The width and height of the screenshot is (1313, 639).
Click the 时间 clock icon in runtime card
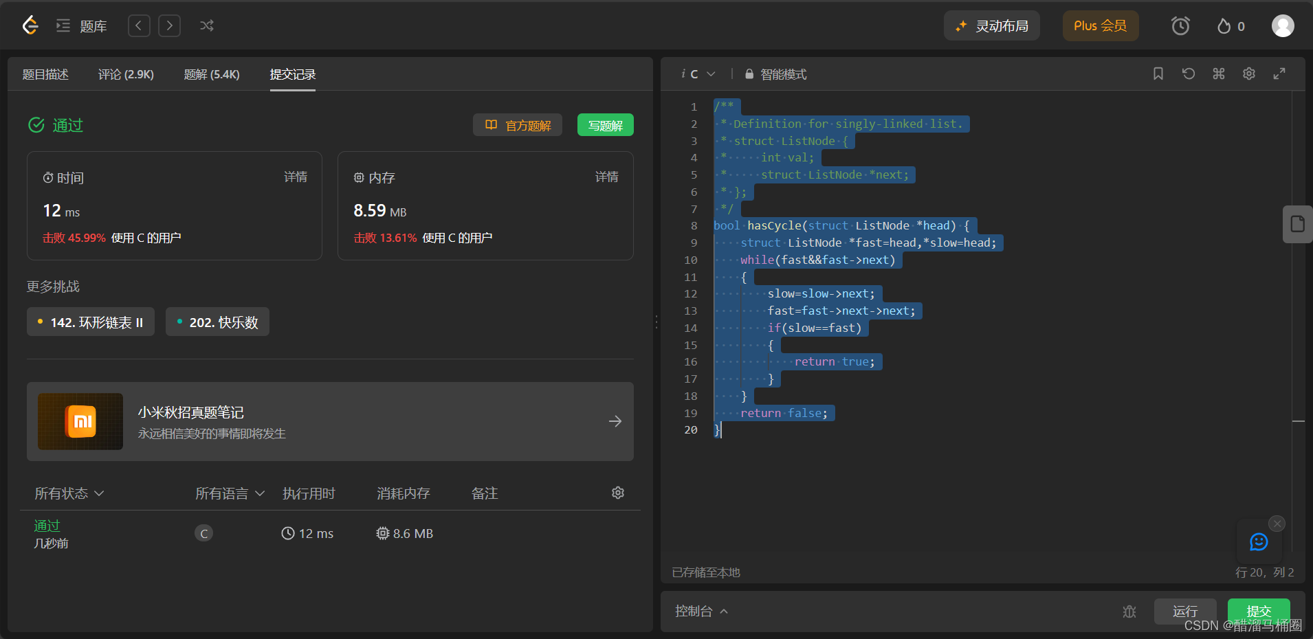pyautogui.click(x=48, y=178)
